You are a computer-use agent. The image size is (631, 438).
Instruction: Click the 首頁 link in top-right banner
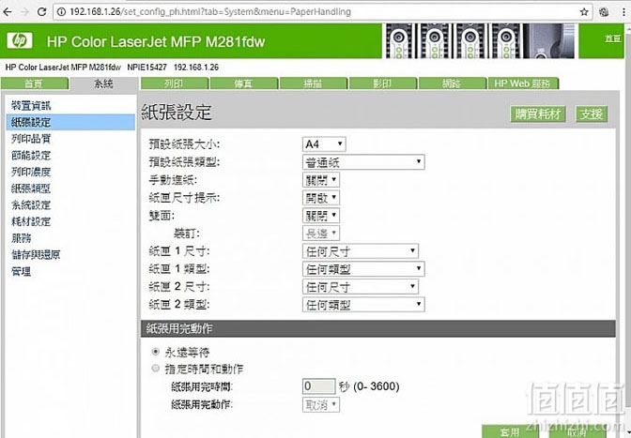click(612, 38)
